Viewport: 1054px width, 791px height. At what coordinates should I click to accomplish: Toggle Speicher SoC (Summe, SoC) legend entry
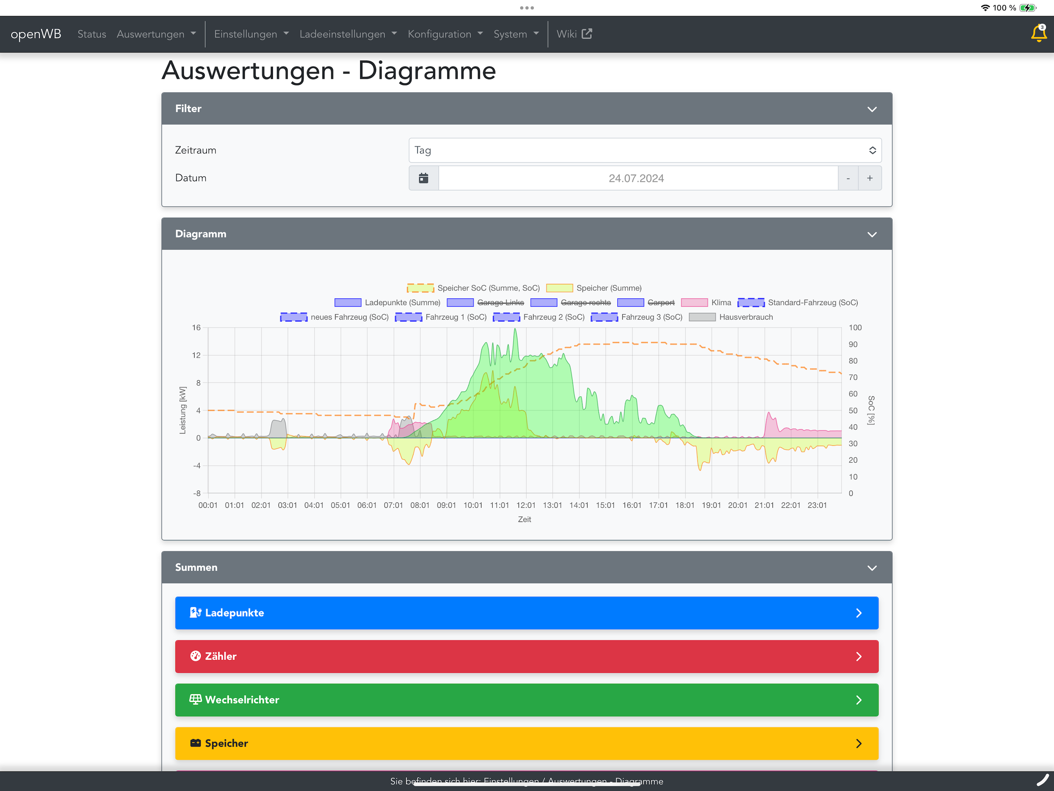(x=473, y=288)
